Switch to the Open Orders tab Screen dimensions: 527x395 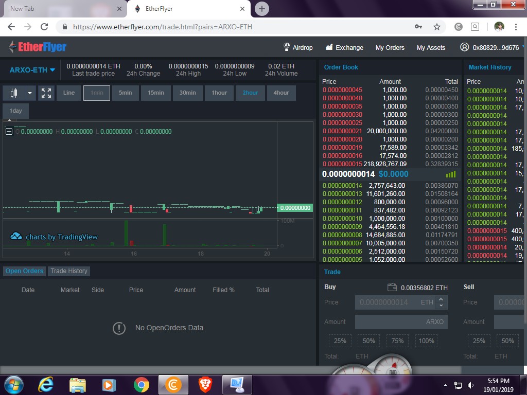pos(24,271)
